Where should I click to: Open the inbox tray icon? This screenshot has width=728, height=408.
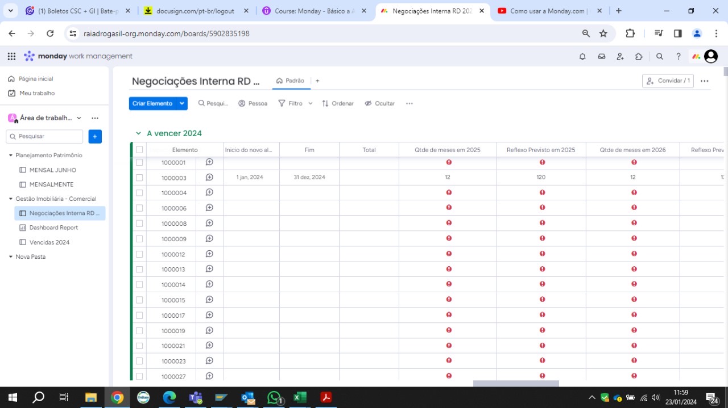click(x=601, y=56)
